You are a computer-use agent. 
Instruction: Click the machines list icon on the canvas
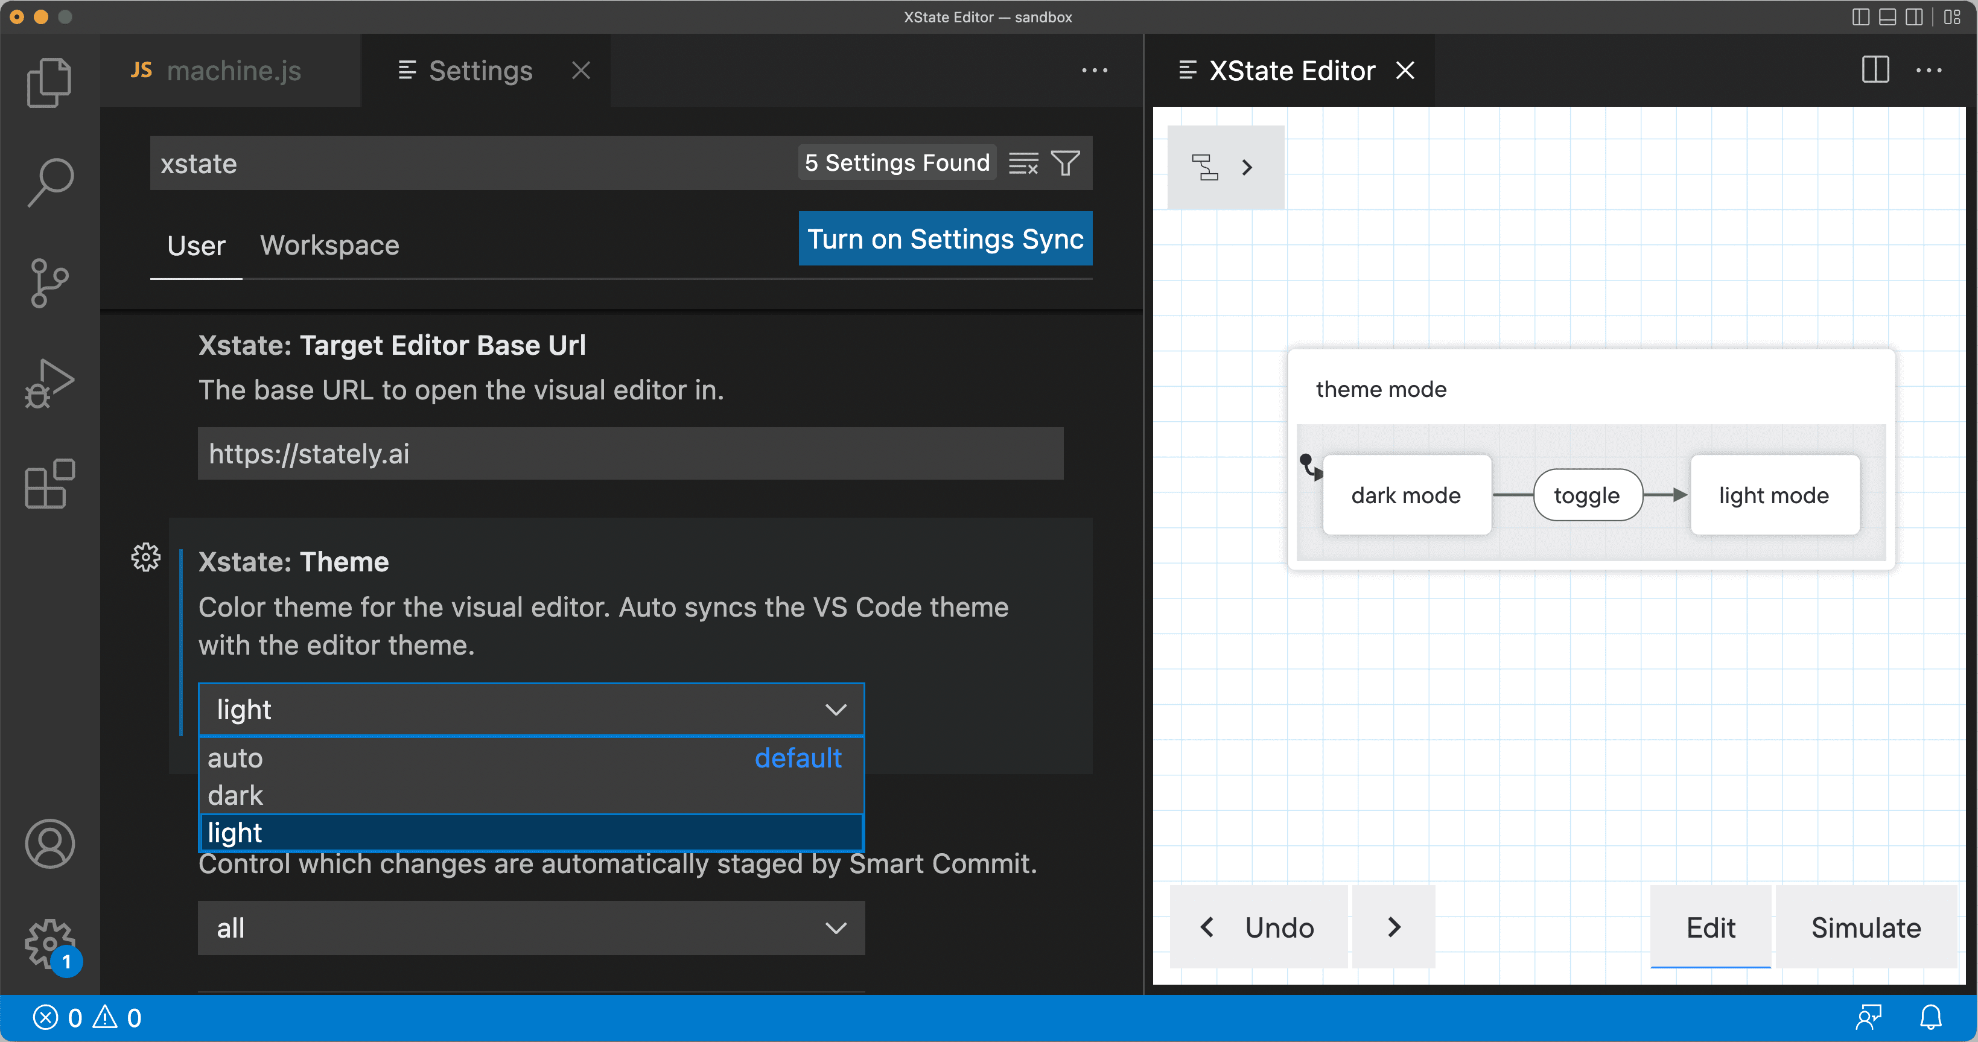(x=1206, y=167)
